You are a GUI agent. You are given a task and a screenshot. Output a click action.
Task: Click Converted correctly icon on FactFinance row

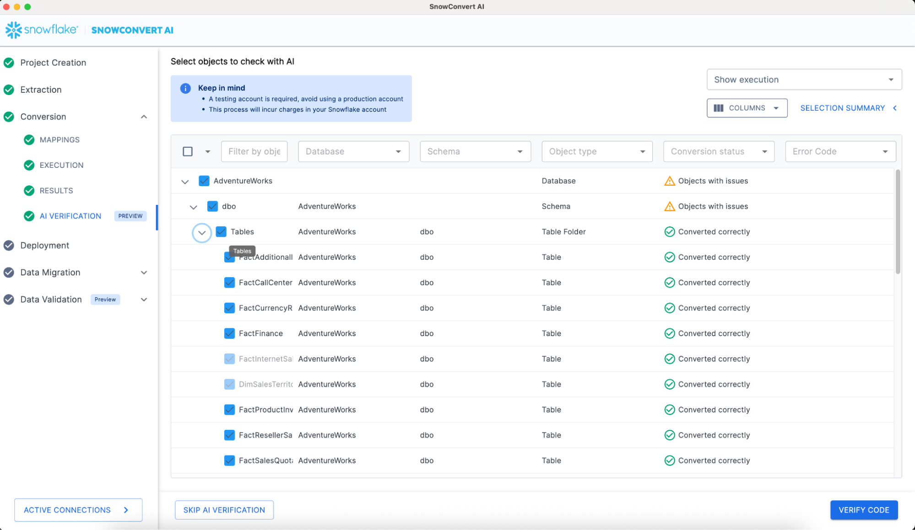pyautogui.click(x=669, y=333)
